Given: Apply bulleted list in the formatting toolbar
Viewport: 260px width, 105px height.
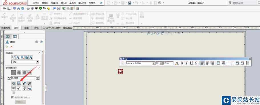Looking at the screenshot, I should coord(228,63).
